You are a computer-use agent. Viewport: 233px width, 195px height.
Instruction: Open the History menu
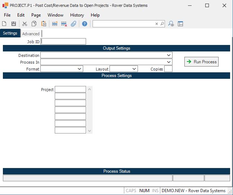(x=77, y=15)
